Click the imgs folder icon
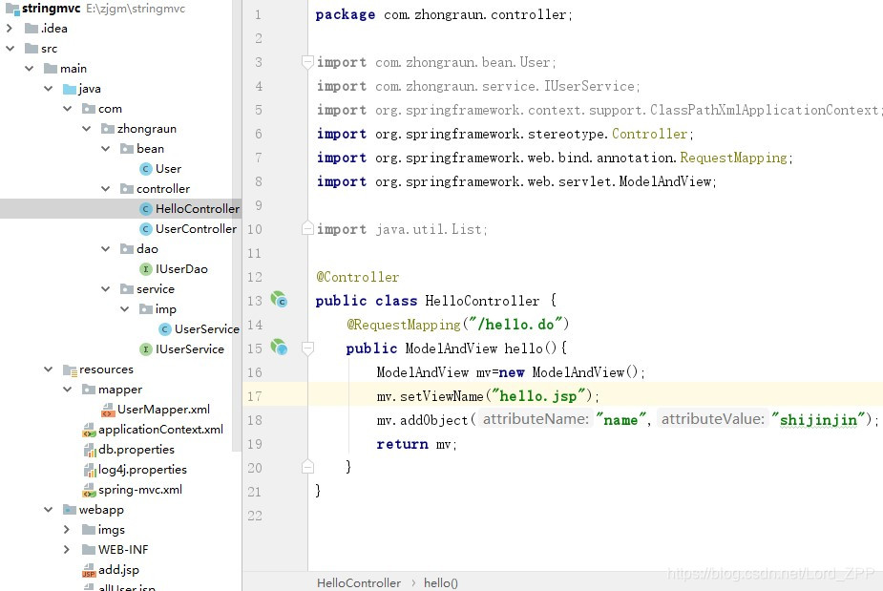The height and width of the screenshot is (591, 883). click(x=89, y=530)
